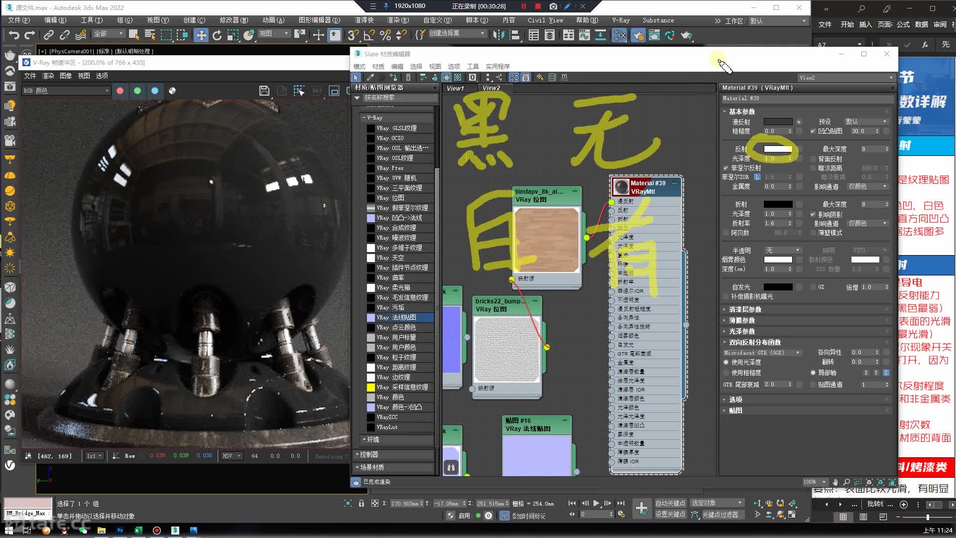Viewport: 956px width, 538px height.
Task: Toggle the Material/Map Browser panel icon
Action: [514, 77]
